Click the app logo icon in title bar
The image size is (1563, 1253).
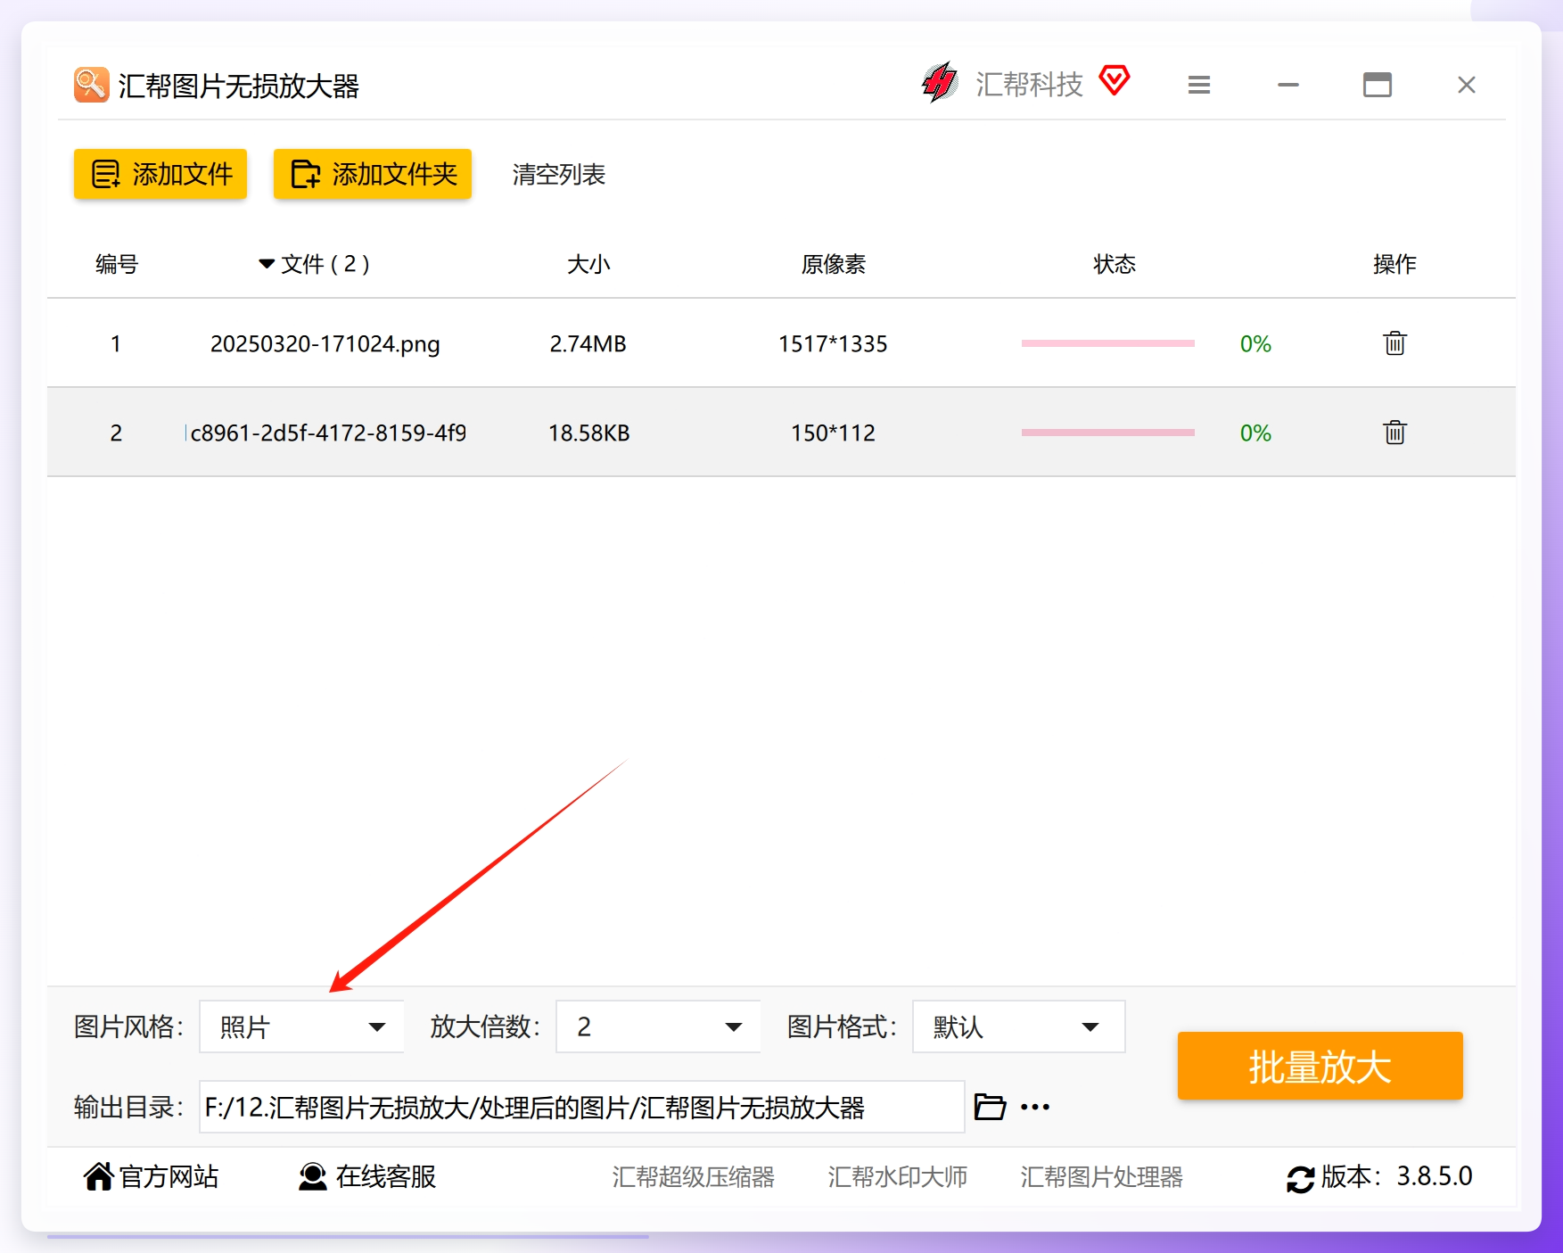point(92,85)
